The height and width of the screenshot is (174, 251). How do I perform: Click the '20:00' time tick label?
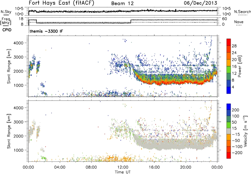[x=186, y=167]
